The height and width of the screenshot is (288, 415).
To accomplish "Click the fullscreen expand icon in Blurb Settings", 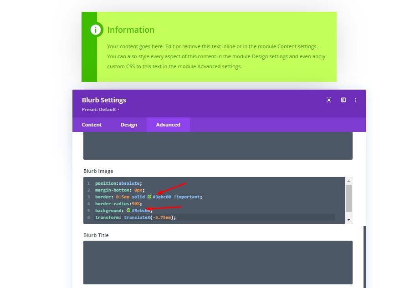I will pos(329,100).
